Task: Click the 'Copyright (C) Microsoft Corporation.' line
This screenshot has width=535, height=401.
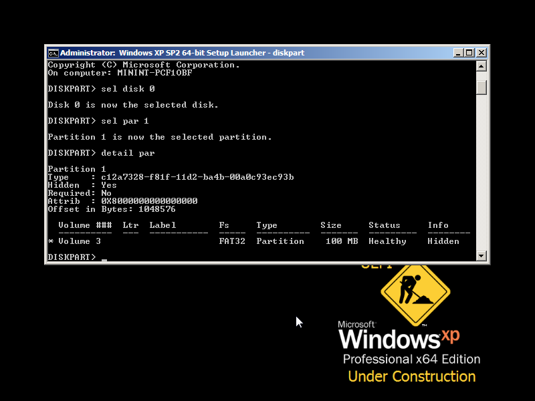Action: 144,65
